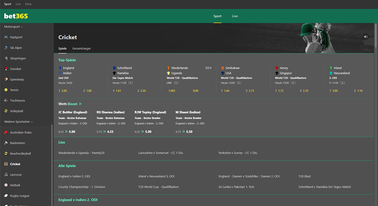Select the Tennis ball icon
Screen dimensions: 378x206
pos(6,90)
